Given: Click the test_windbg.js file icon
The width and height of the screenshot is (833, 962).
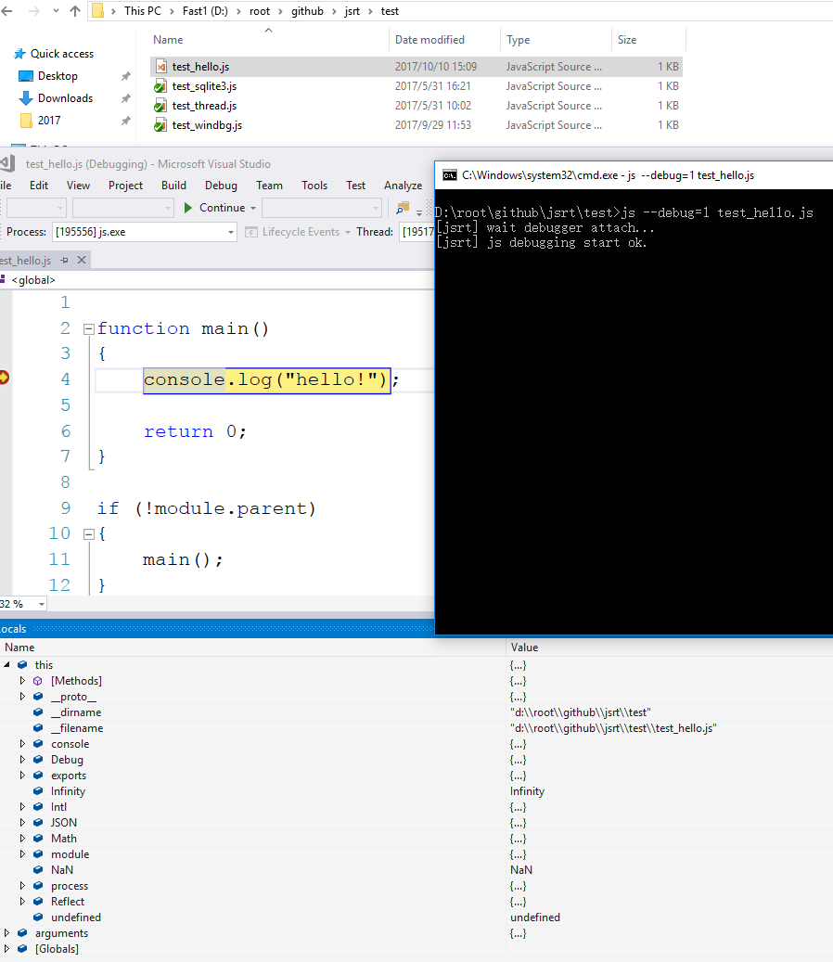Looking at the screenshot, I should tap(160, 125).
